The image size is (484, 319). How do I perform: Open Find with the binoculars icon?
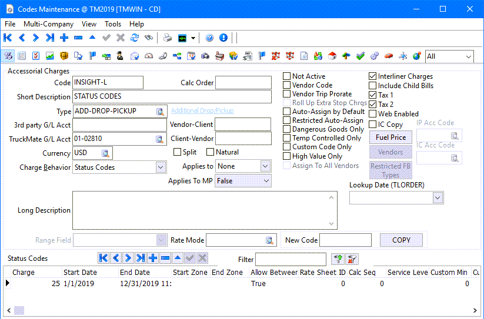(x=149, y=38)
